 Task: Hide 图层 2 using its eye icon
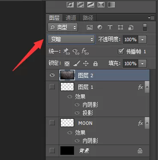click(x=52, y=75)
